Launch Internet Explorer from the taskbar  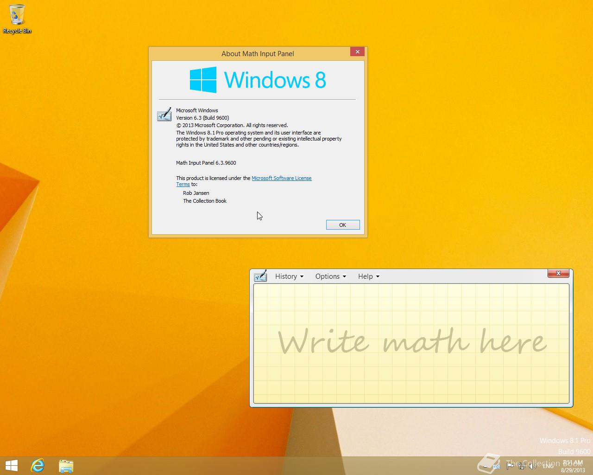(37, 466)
